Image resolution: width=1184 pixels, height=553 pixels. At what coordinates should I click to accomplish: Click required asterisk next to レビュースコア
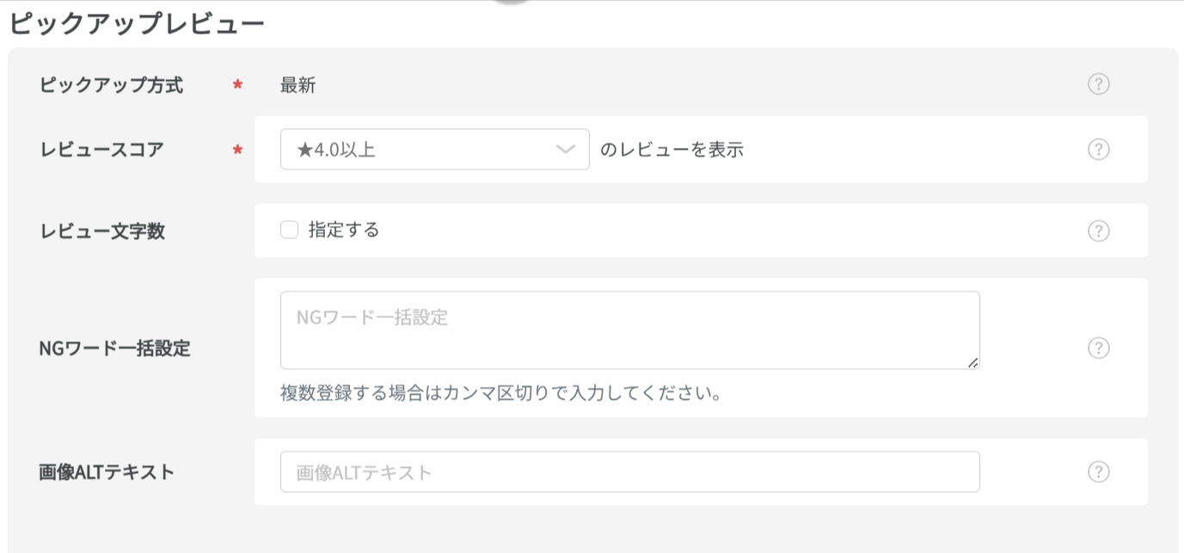[237, 151]
